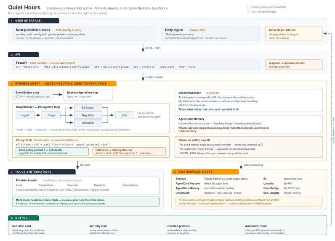
Task: Click the "Granted policies" output heading
Action: click(x=178, y=226)
